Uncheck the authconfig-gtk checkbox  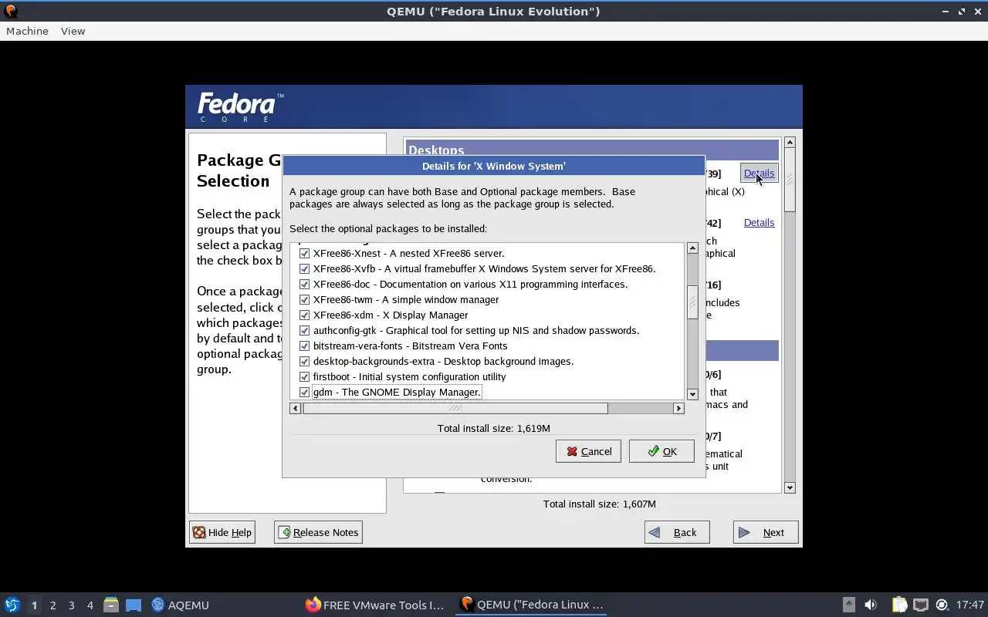pyautogui.click(x=304, y=330)
